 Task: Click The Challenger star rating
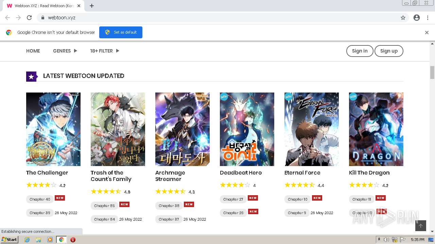pyautogui.click(x=41, y=185)
